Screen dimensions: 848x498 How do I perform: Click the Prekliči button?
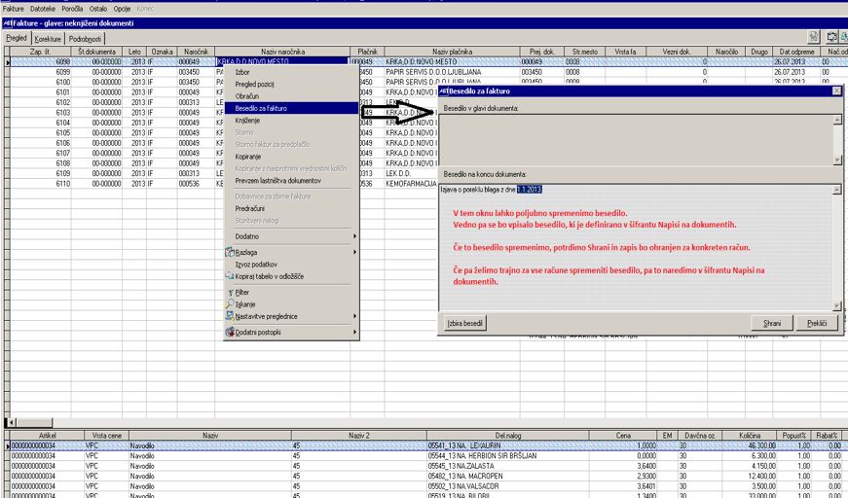tap(817, 323)
